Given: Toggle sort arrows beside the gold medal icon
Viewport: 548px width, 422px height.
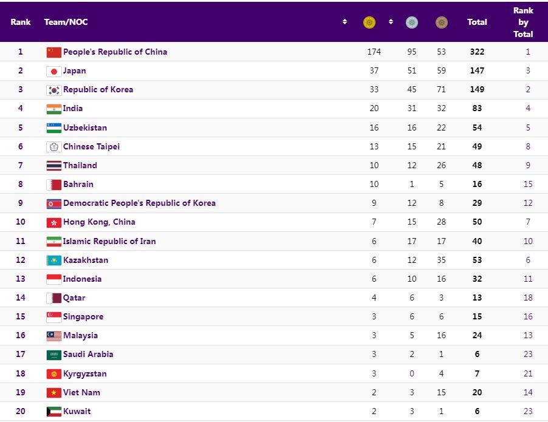Looking at the screenshot, I should tap(345, 22).
